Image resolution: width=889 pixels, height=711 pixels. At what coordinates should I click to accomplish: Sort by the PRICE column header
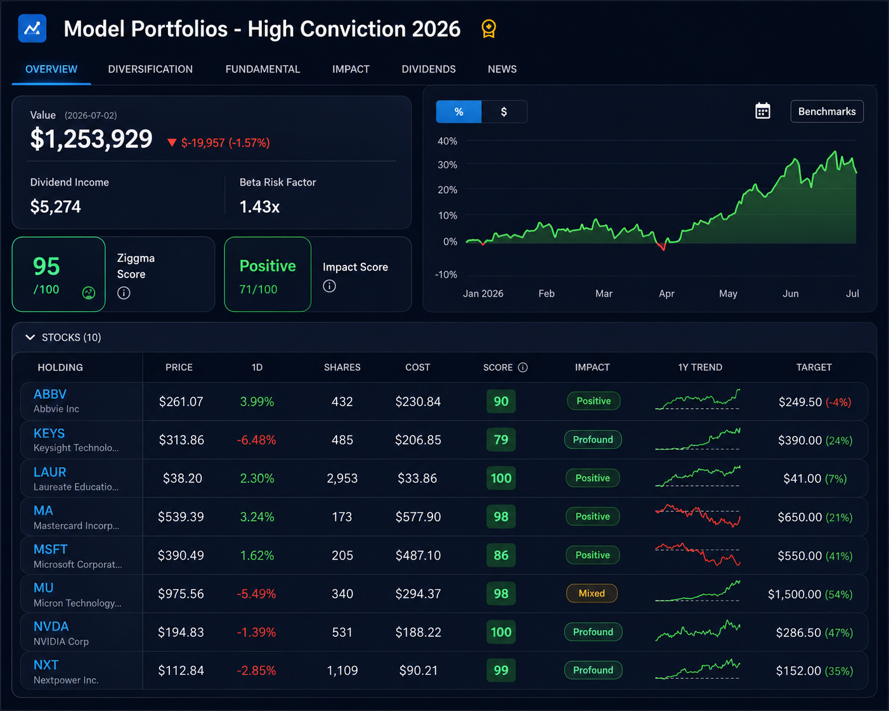point(179,368)
